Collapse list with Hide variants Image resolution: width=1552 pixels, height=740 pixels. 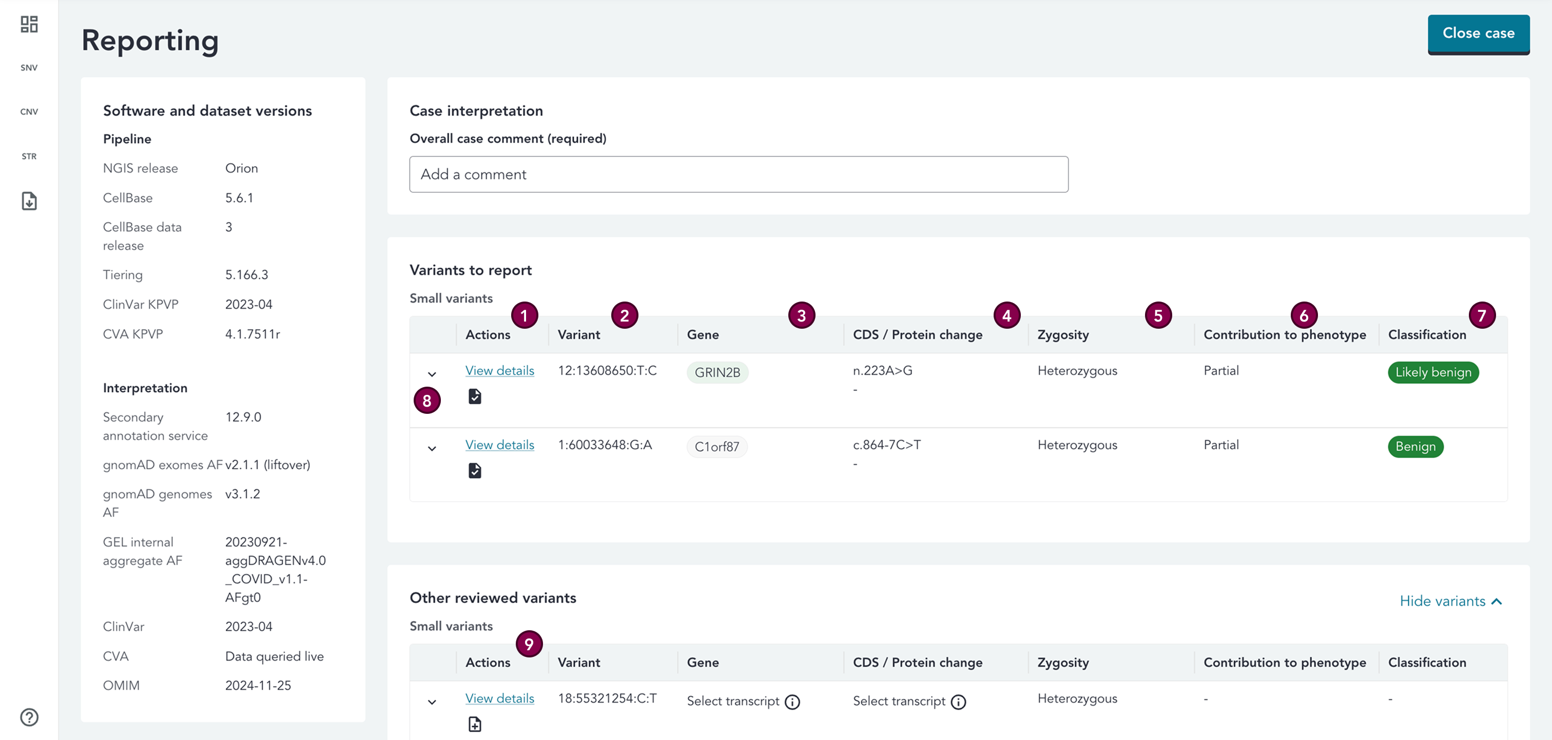(x=1451, y=601)
